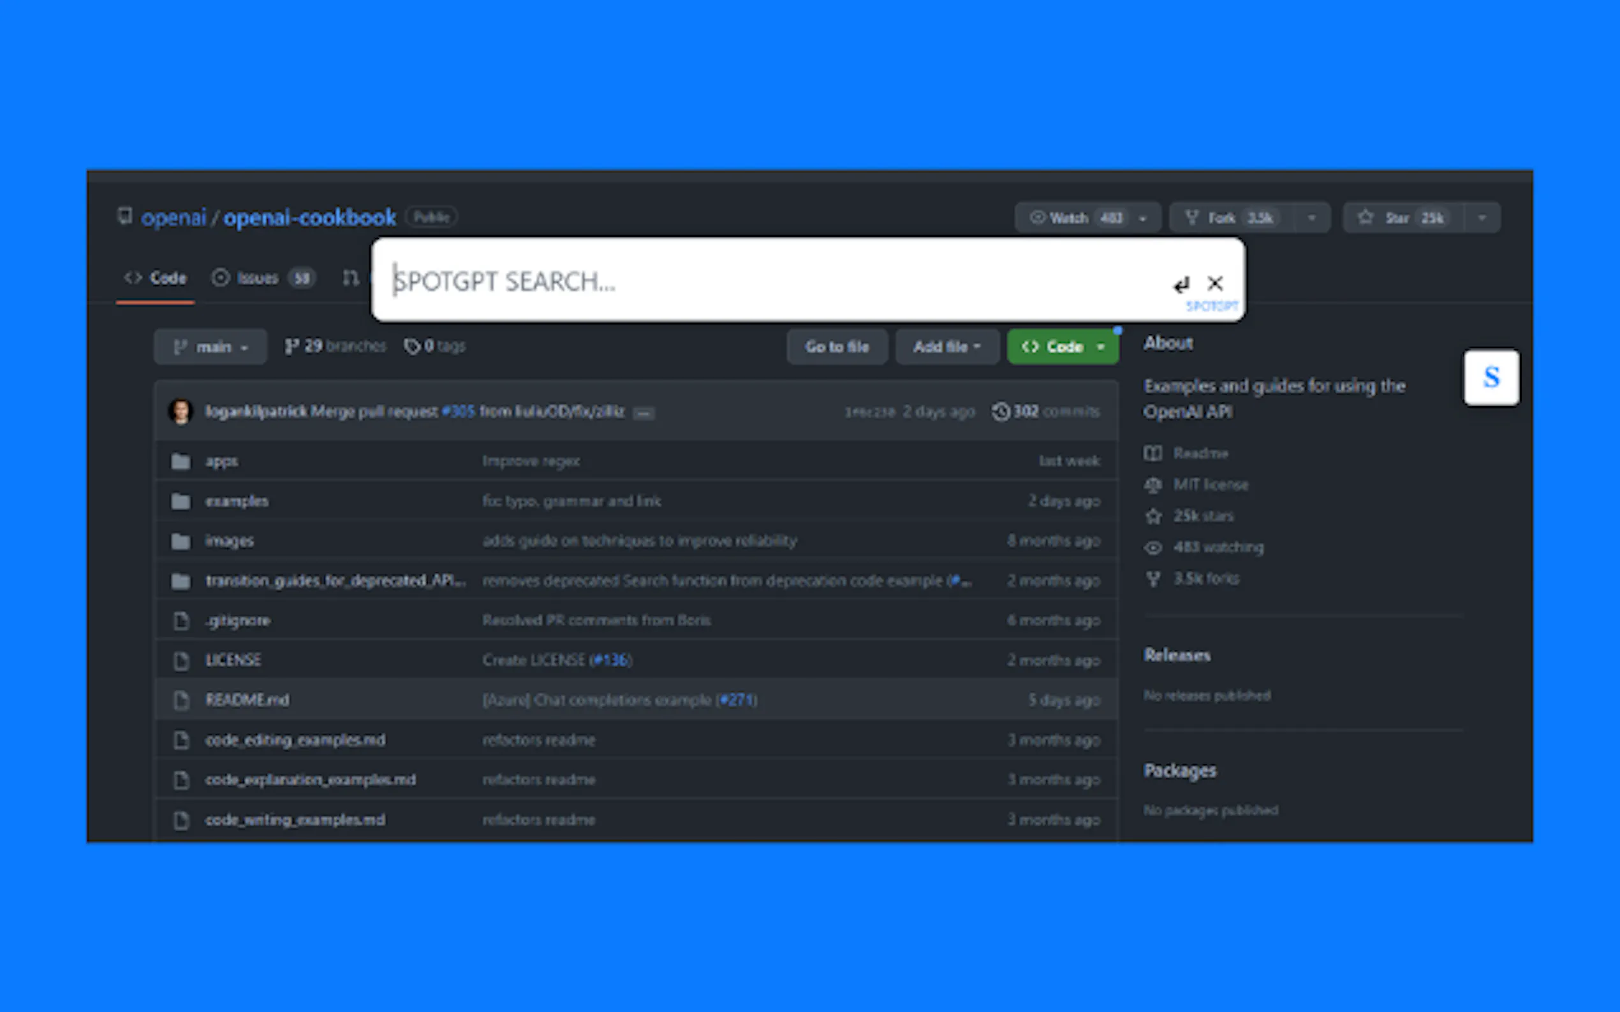Viewport: 1620px width, 1012px height.
Task: Click the loganKilpatrick avatar thumbnail
Action: pos(181,412)
